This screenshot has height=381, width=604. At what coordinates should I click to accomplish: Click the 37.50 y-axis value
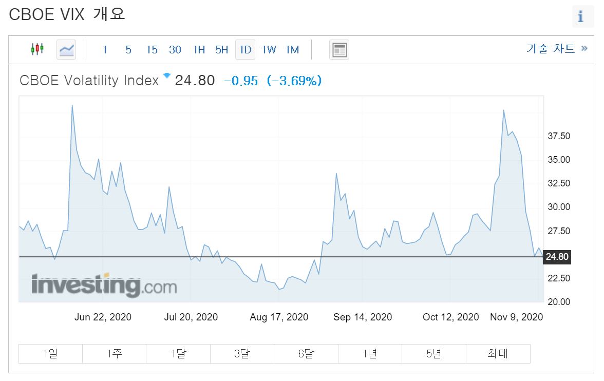pos(559,136)
